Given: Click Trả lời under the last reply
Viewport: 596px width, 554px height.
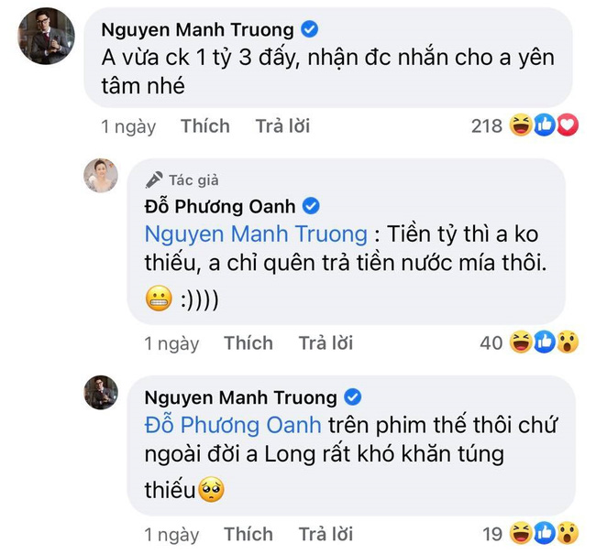Looking at the screenshot, I should 326,534.
